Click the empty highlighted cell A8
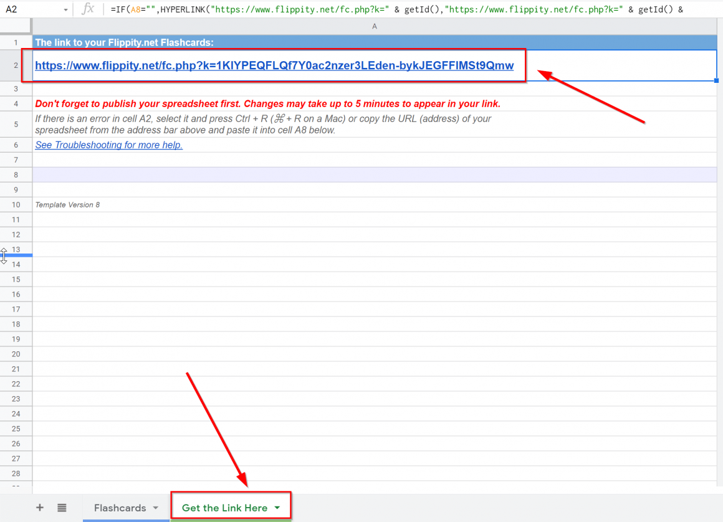This screenshot has height=522, width=723. (x=249, y=174)
